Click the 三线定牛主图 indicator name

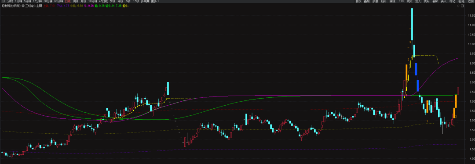(33, 6)
